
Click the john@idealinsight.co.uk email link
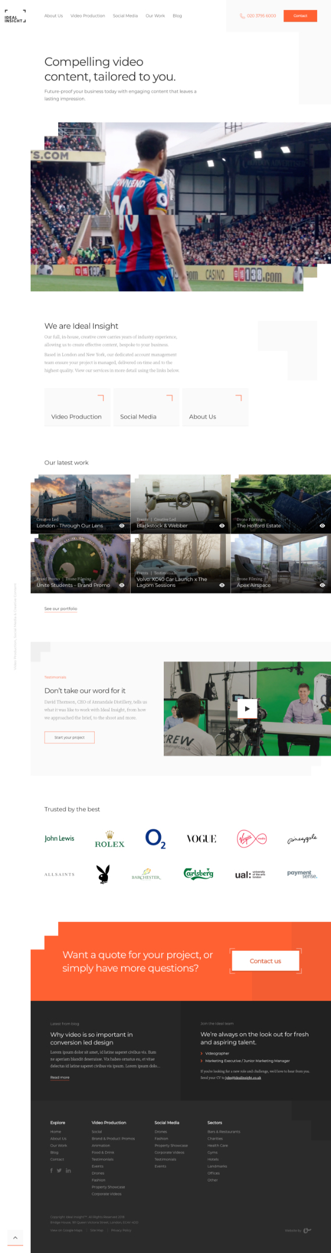pyautogui.click(x=243, y=1077)
